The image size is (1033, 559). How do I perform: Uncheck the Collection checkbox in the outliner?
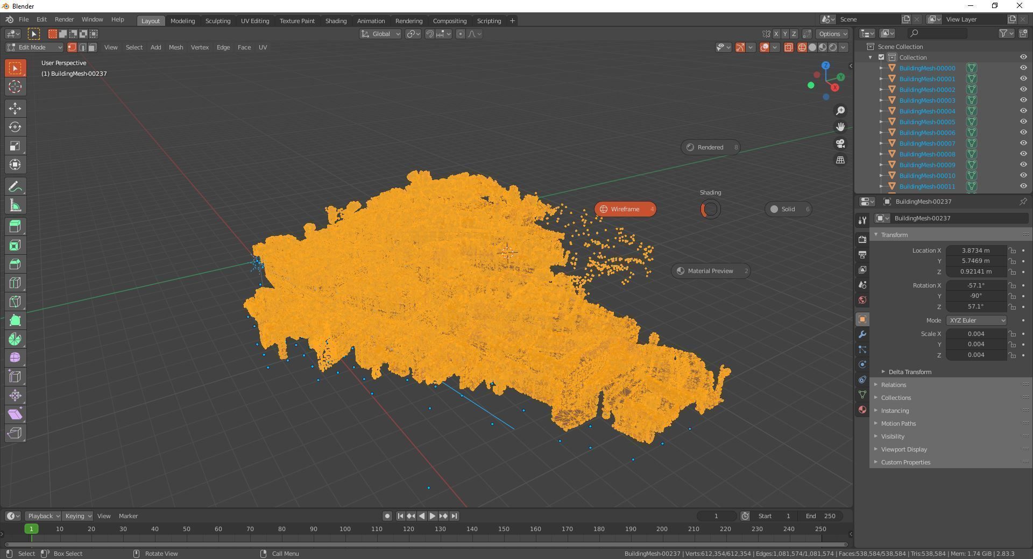881,58
